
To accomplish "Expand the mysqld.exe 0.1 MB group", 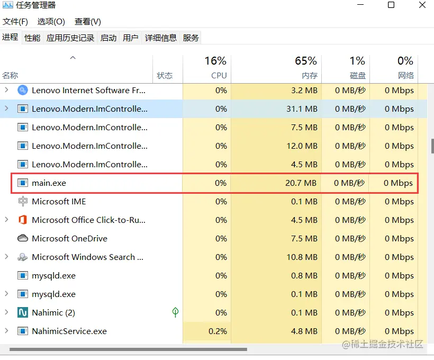I will click(7, 293).
